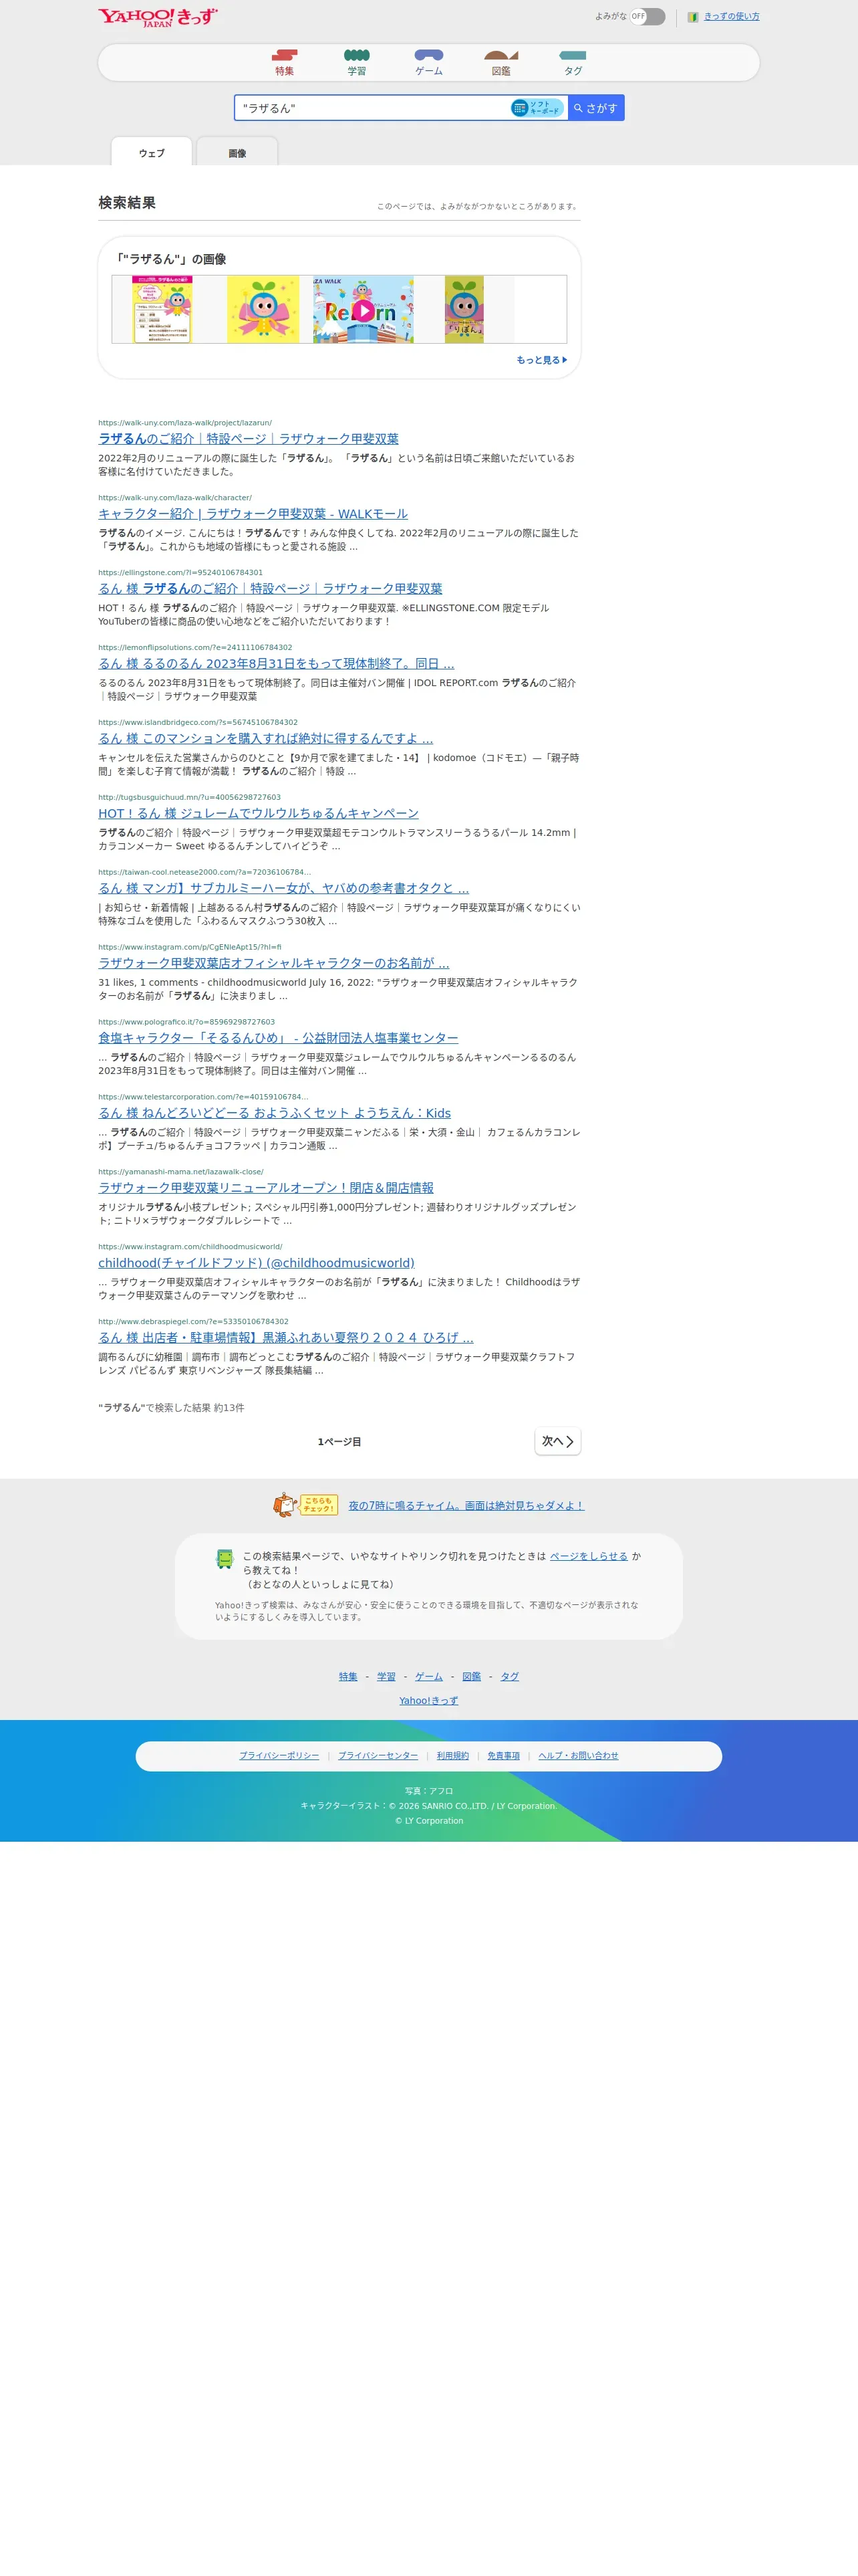Open マンガ サブカルミーハー女 result link
The image size is (858, 2576).
284,888
